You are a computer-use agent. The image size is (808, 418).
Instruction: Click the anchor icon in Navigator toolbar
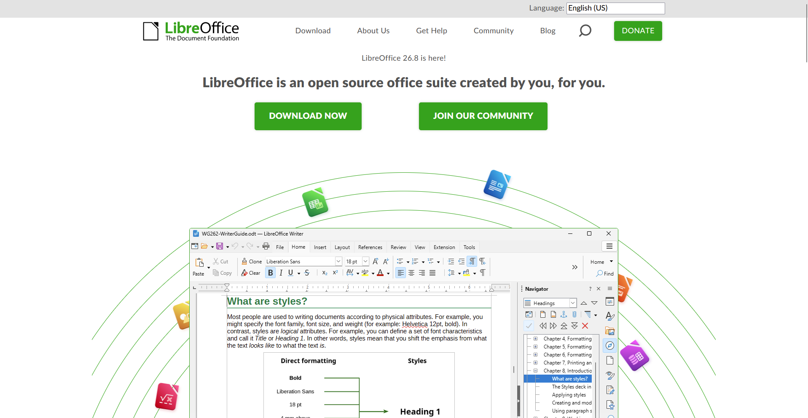point(564,314)
